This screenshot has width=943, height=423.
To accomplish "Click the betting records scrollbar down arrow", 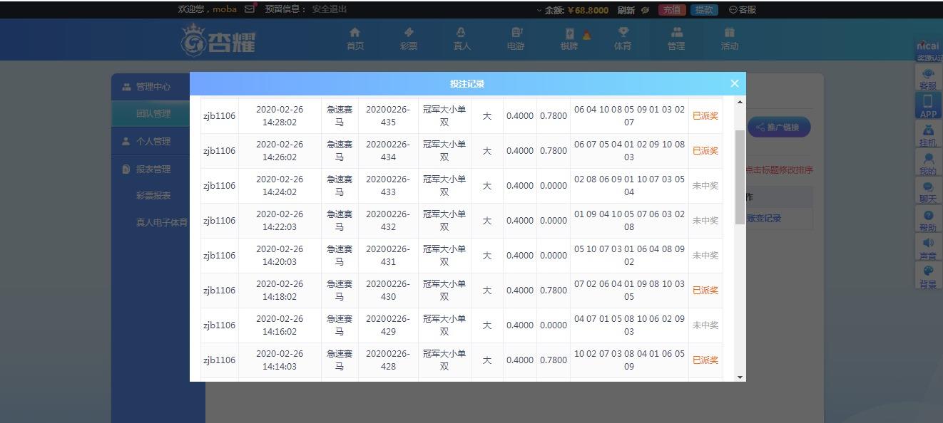I will click(x=740, y=377).
